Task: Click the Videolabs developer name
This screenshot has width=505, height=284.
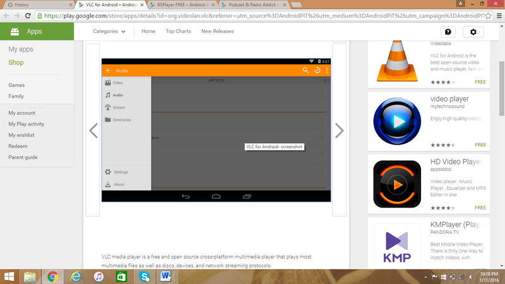Action: [441, 44]
